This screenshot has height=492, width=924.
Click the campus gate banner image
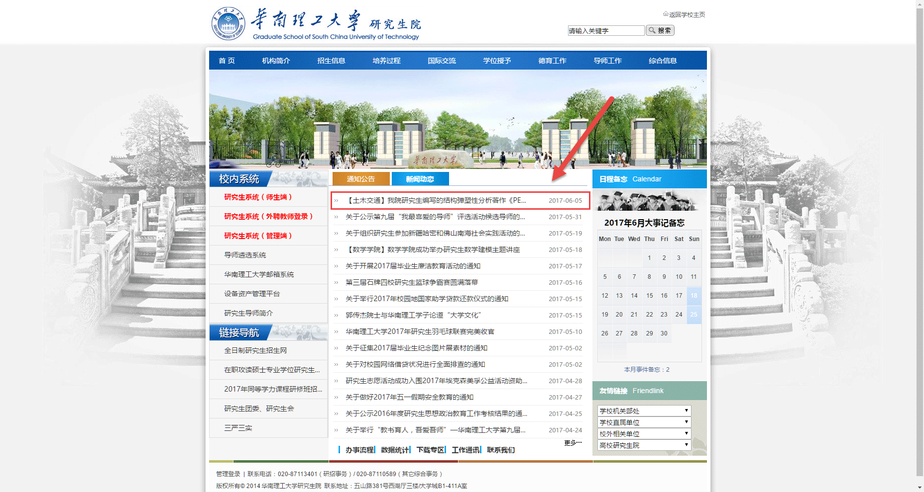click(x=458, y=119)
